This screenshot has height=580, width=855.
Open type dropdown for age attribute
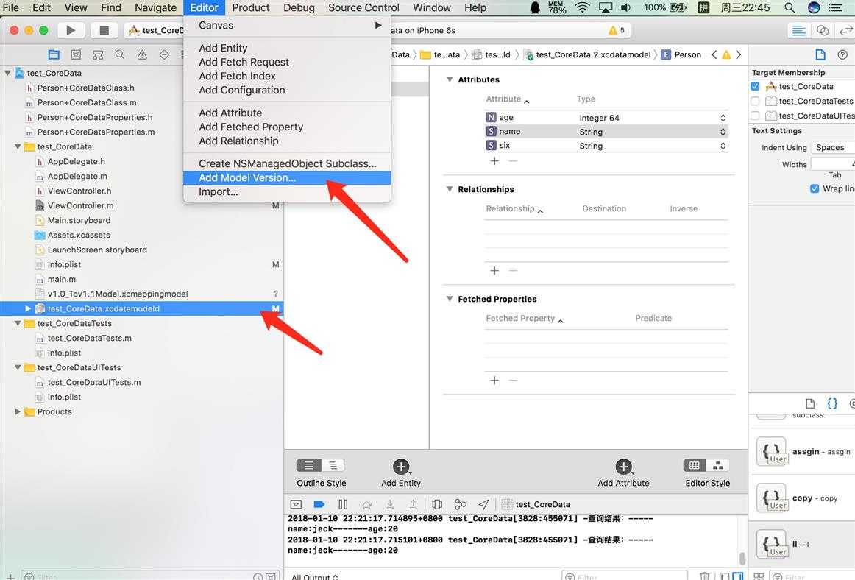click(x=723, y=118)
